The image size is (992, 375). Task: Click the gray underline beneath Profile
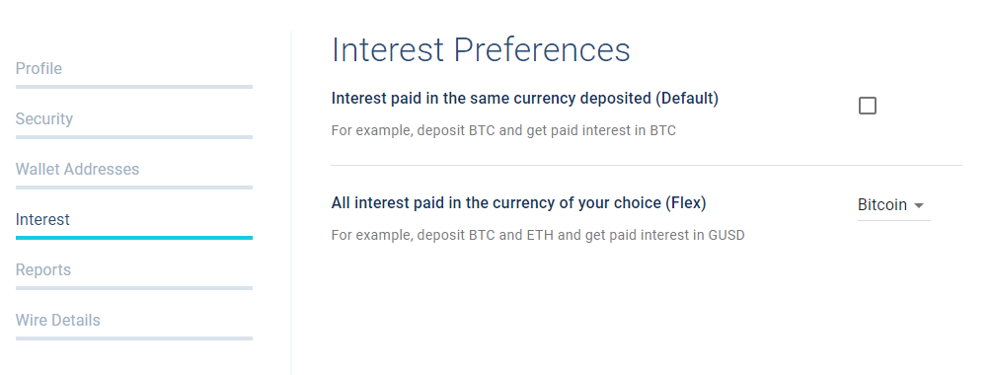point(134,87)
